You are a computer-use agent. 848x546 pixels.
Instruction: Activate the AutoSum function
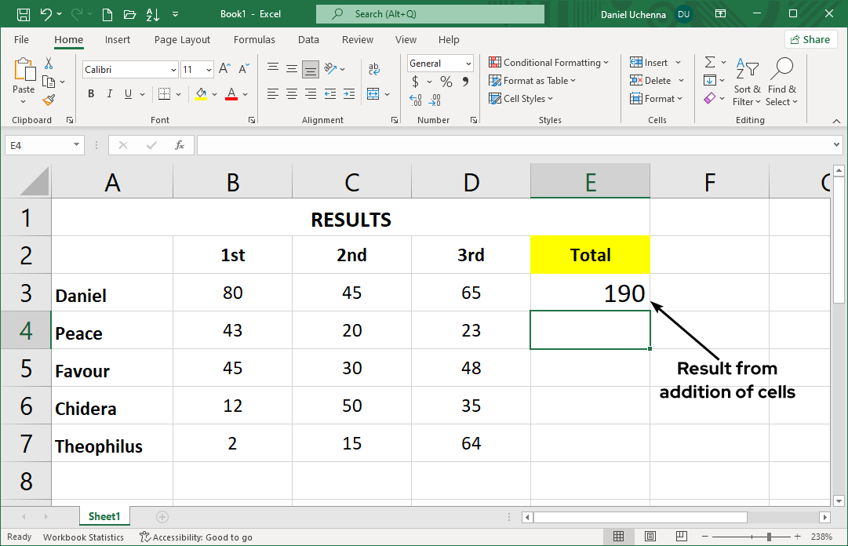(x=712, y=62)
